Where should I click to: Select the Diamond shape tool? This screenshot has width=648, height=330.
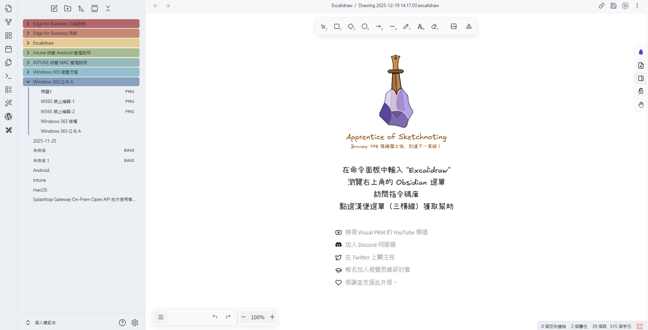tap(351, 26)
